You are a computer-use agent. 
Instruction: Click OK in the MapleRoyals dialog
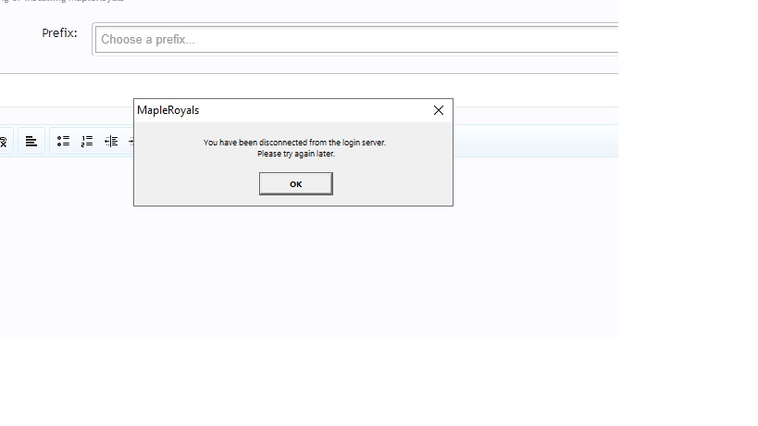click(295, 183)
